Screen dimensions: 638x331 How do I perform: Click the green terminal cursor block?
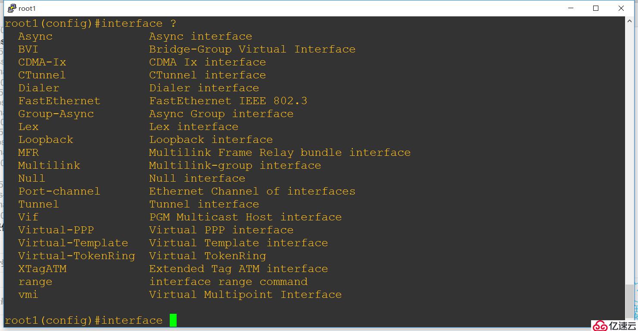point(173,320)
